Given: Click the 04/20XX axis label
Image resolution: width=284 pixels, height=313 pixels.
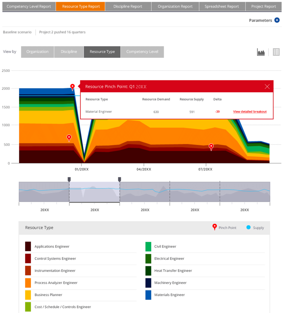Looking at the screenshot, I should click(x=144, y=169).
